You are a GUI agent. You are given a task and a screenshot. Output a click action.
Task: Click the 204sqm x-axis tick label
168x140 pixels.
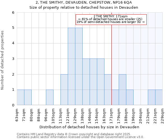[141, 116]
